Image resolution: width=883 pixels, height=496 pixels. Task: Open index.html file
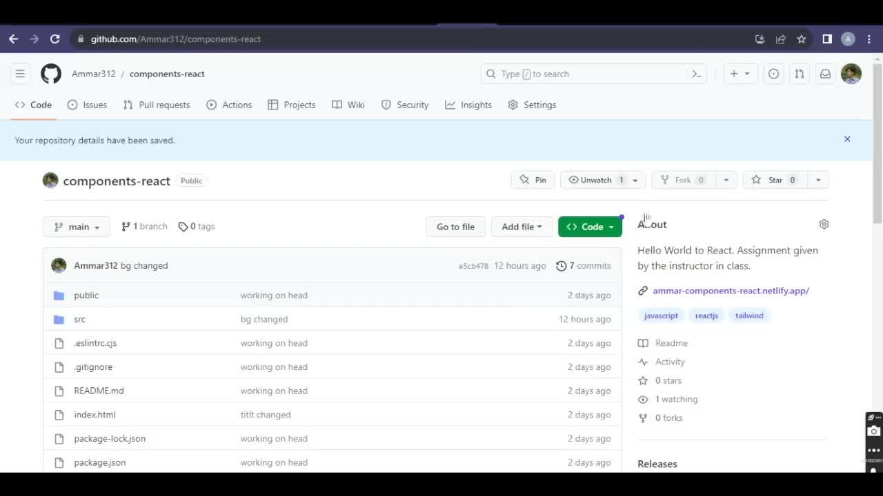pyautogui.click(x=95, y=415)
